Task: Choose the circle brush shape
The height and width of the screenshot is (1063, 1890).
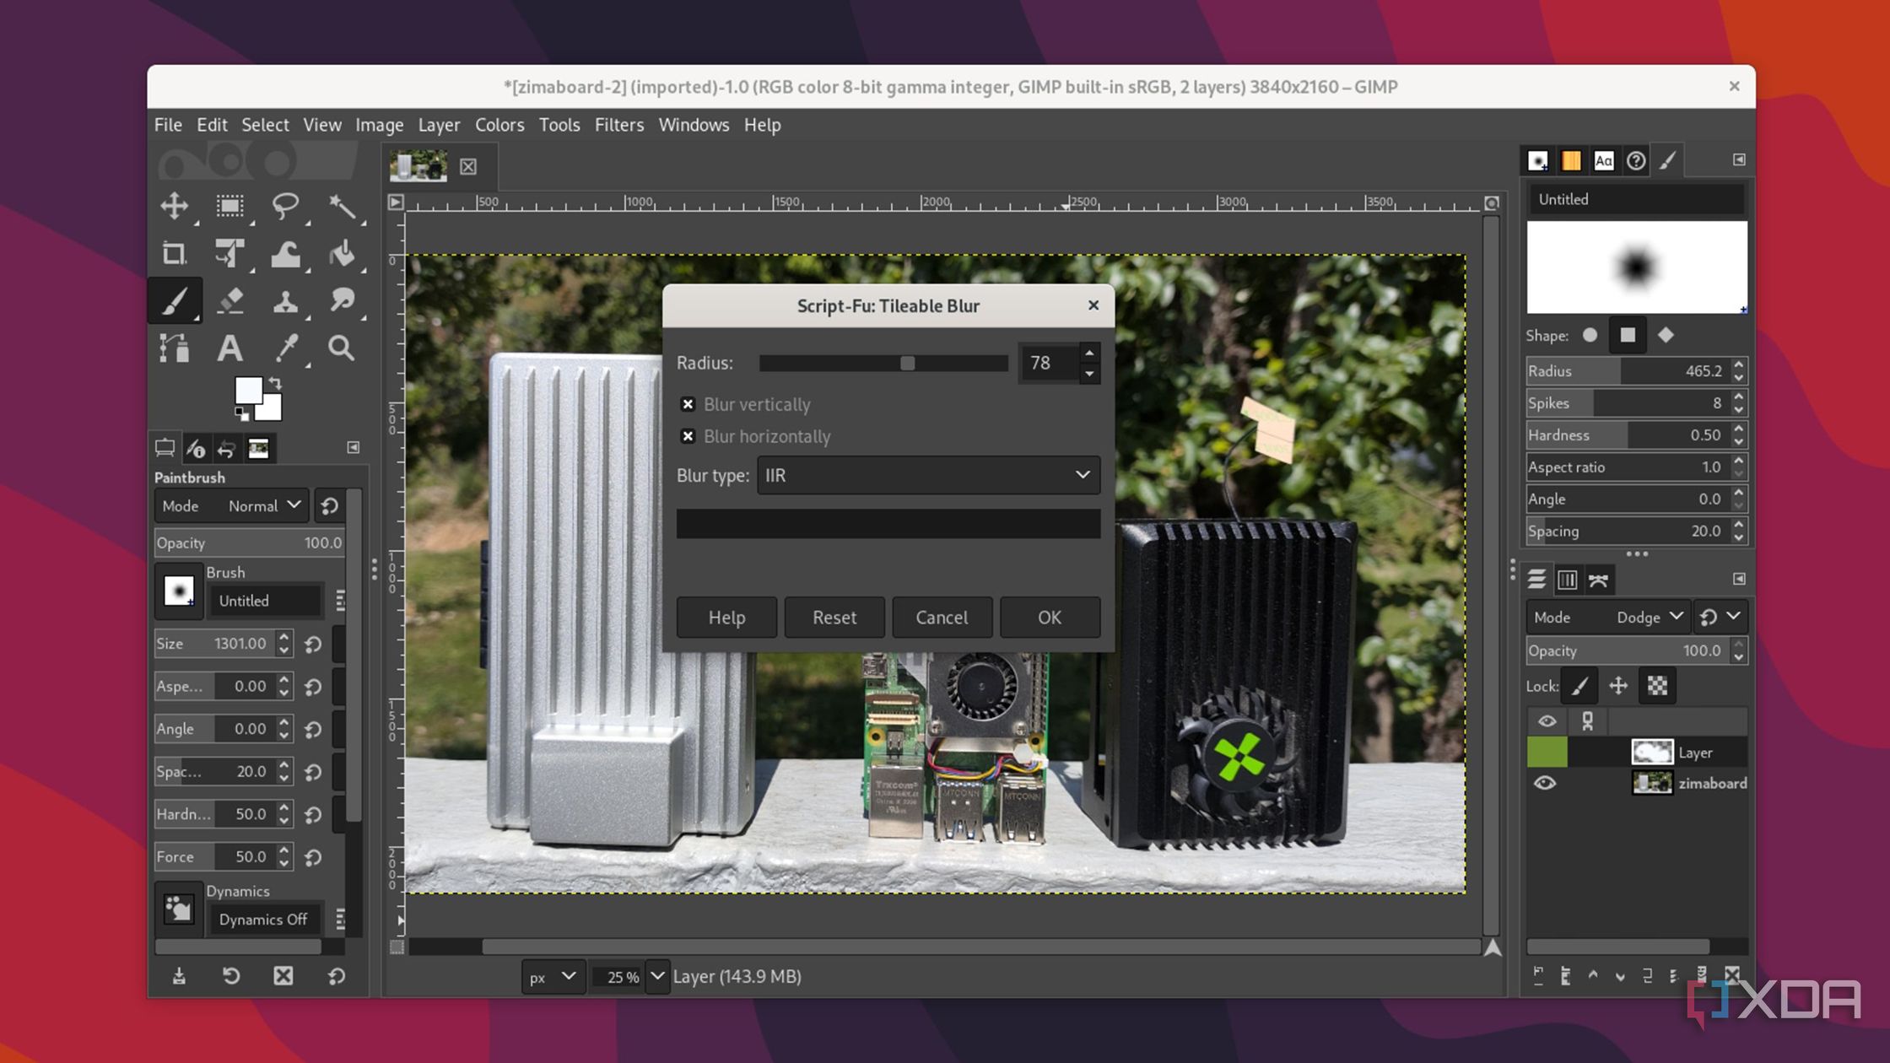Action: 1590,335
